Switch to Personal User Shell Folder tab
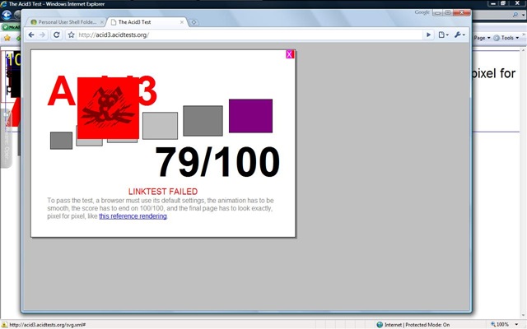The image size is (527, 329). (x=67, y=22)
